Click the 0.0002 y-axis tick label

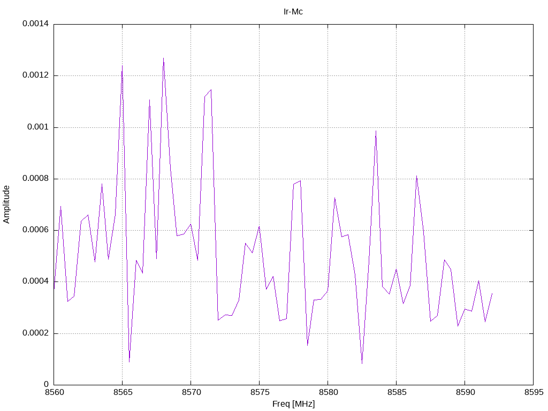click(x=35, y=333)
